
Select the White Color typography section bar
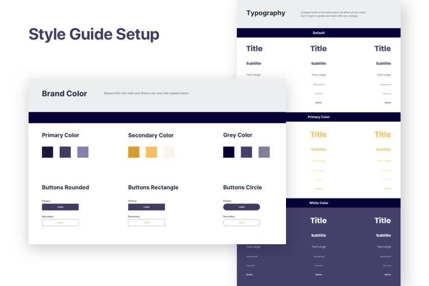tap(343, 203)
